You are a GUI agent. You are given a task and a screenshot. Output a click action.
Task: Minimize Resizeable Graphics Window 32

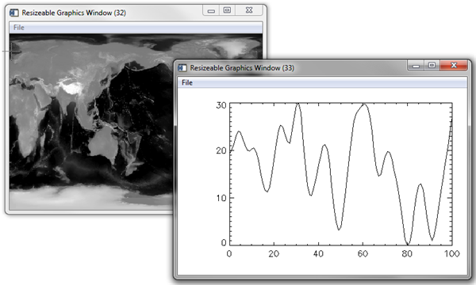pos(211,10)
